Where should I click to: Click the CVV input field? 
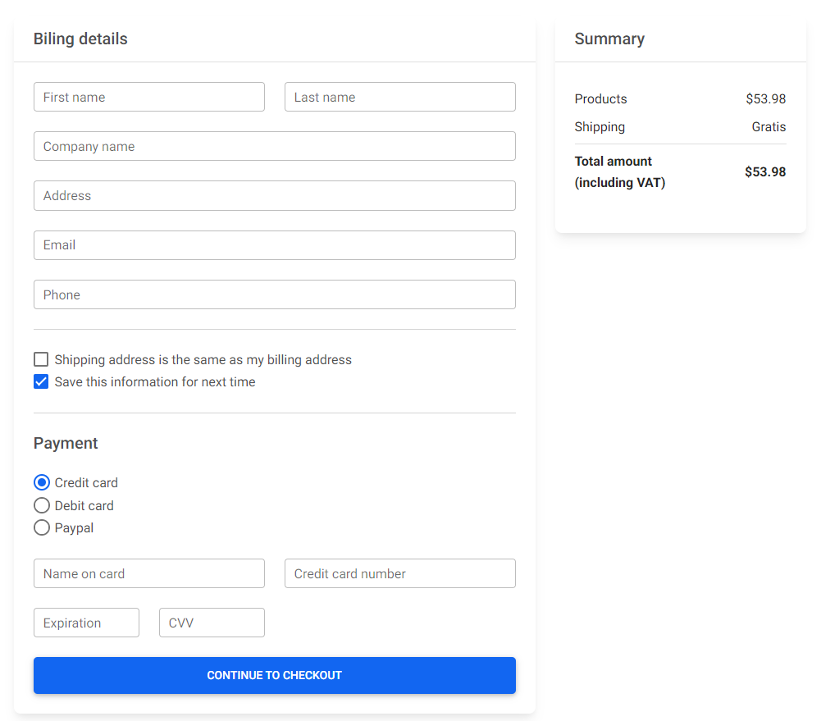(212, 623)
